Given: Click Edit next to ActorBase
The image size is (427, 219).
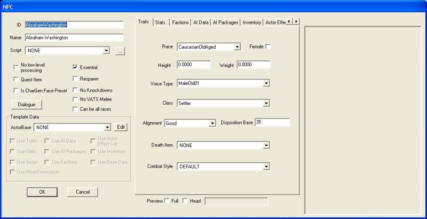Looking at the screenshot, I should pos(121,127).
